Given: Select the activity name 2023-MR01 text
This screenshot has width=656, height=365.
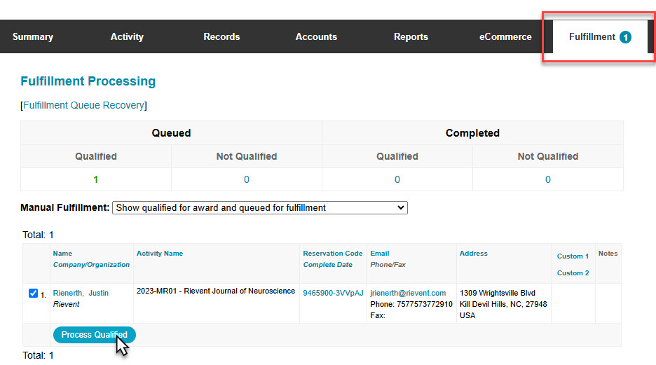Looking at the screenshot, I should [x=215, y=291].
